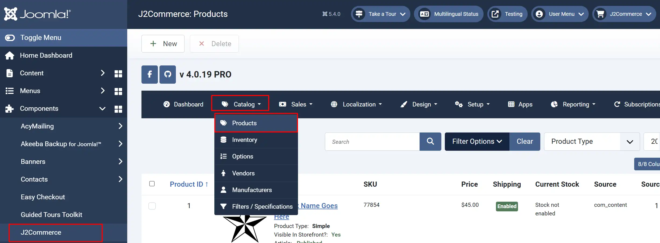The width and height of the screenshot is (660, 243).
Task: Open Components dashboard grid icon
Action: click(118, 109)
